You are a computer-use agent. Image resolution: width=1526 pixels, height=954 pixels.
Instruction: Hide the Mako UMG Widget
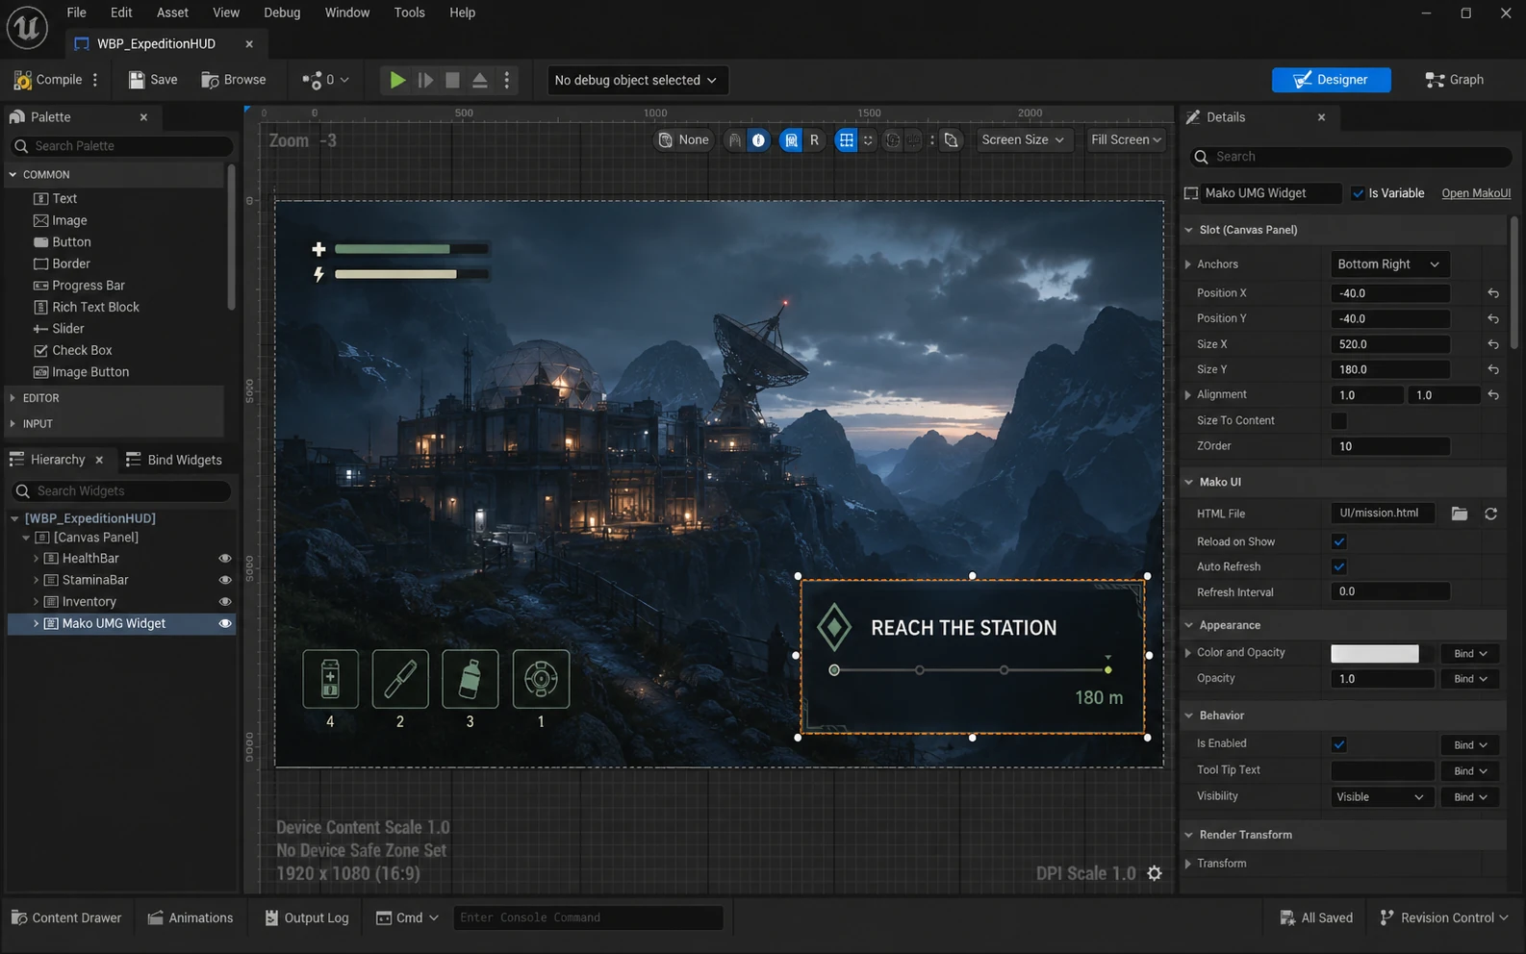(x=225, y=623)
